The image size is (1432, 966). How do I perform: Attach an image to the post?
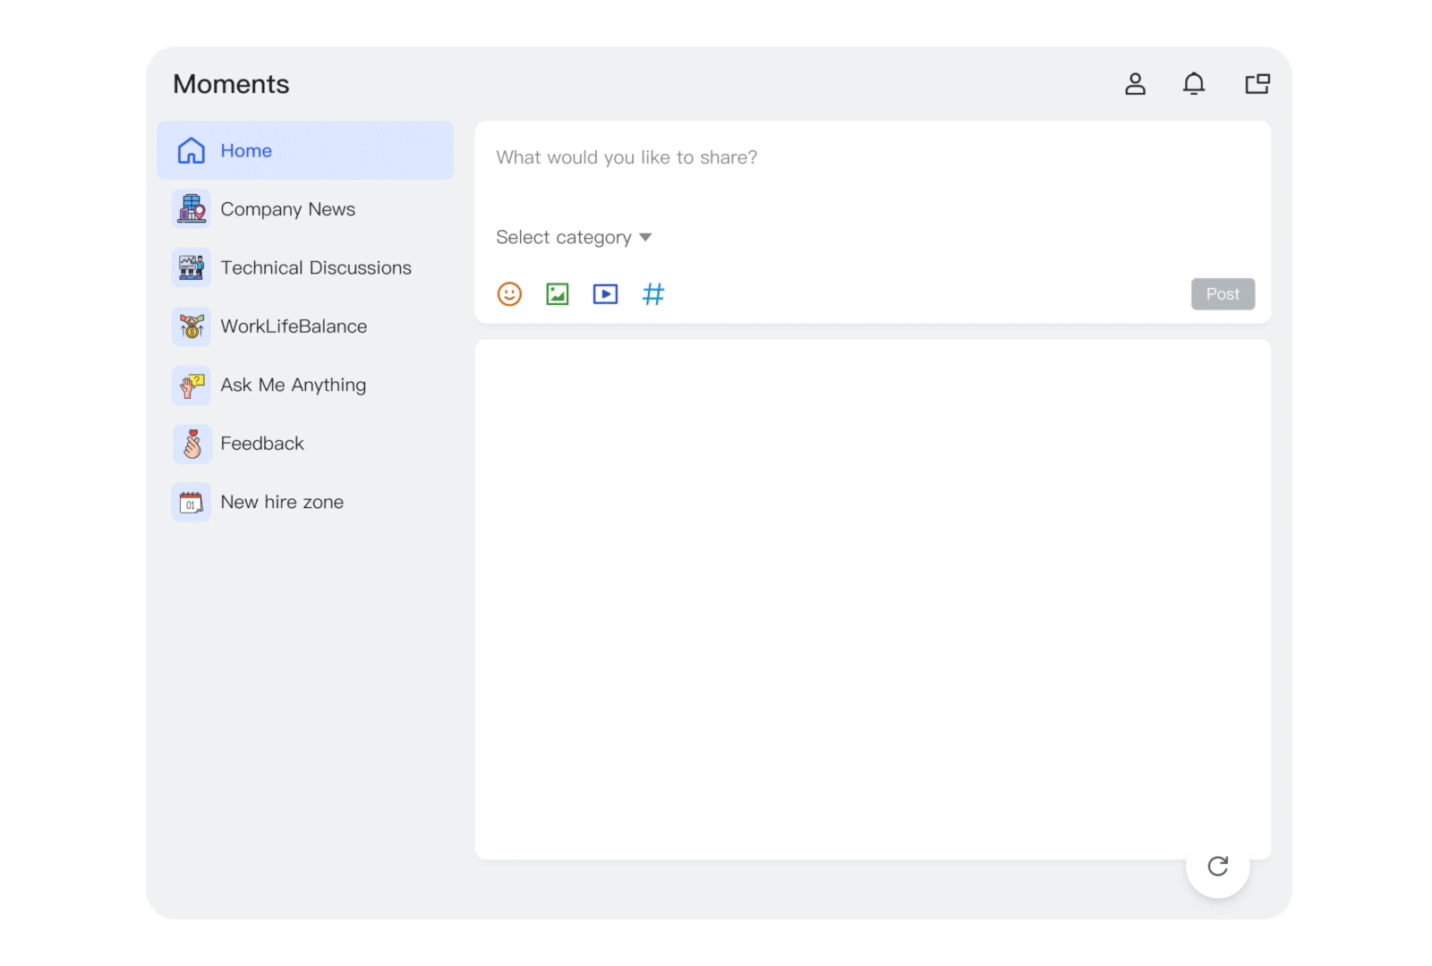click(x=558, y=294)
